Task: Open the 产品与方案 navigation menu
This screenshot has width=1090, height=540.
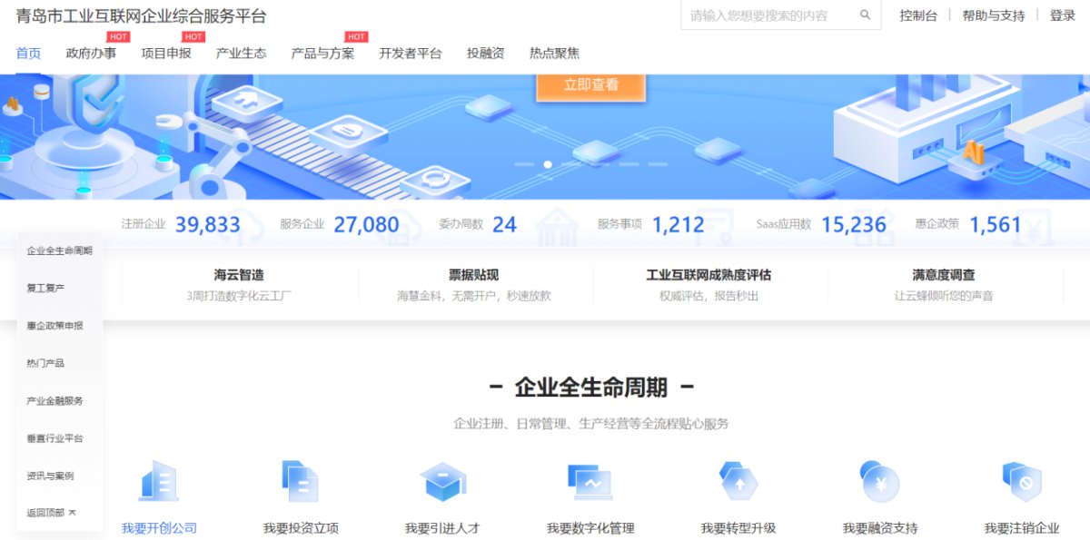Action: 322,53
